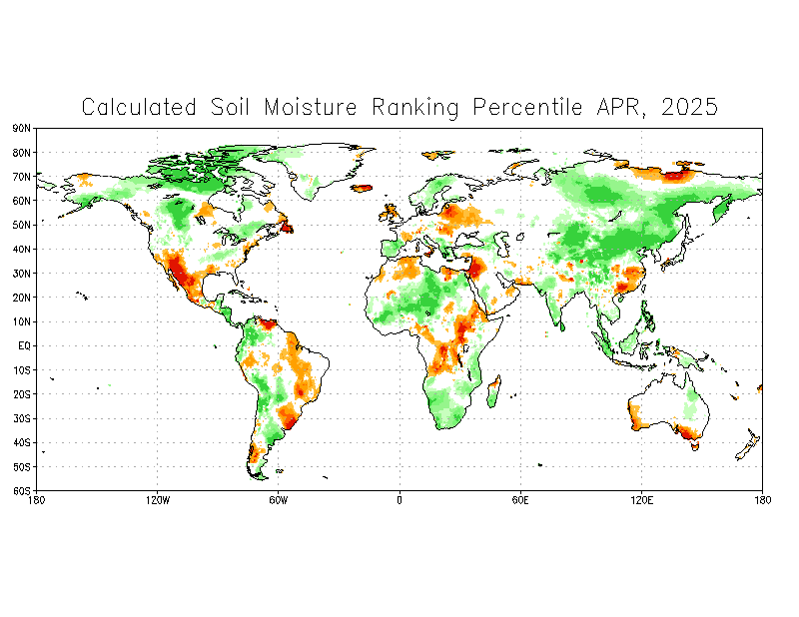Click the 60W longitude label
799x617 pixels.
279,500
